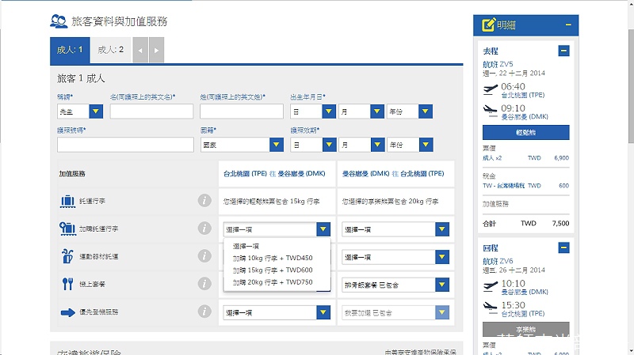Focus the first name input field
Viewport: 634px width, 355px height.
[151, 111]
